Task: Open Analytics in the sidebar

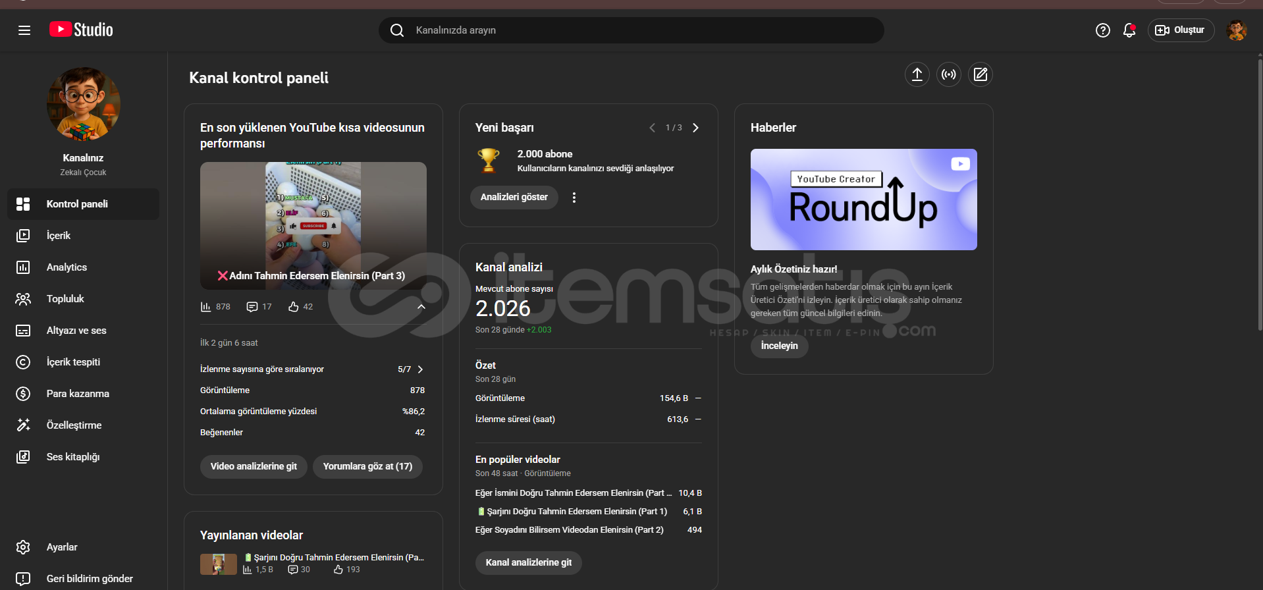Action: point(67,267)
